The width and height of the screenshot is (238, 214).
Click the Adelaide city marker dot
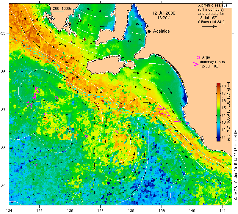149,31
